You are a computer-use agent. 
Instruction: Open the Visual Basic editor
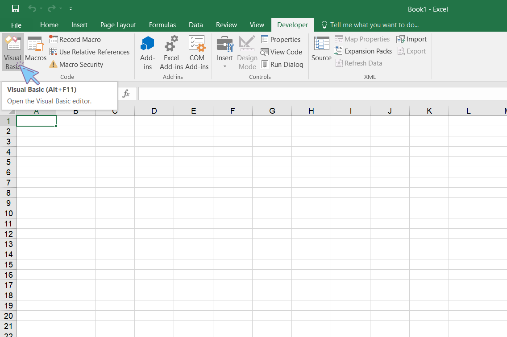coord(12,51)
